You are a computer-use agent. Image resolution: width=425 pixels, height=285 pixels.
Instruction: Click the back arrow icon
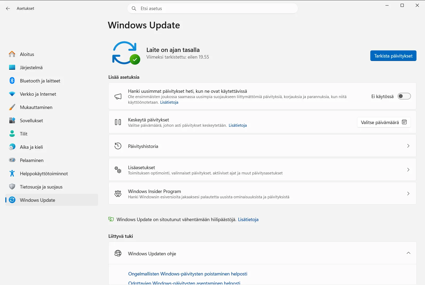pyautogui.click(x=8, y=8)
